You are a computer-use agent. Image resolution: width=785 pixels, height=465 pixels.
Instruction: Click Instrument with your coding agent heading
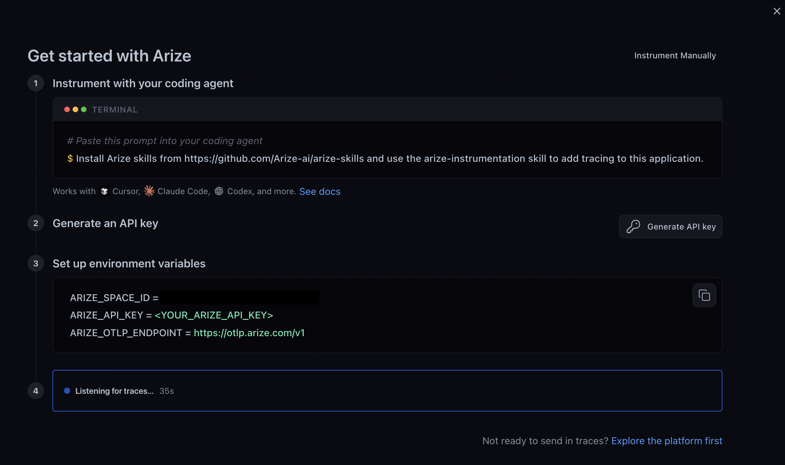143,83
